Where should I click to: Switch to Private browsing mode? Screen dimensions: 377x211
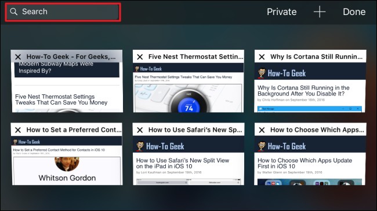(x=281, y=12)
